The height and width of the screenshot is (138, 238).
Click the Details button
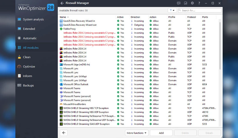[x=209, y=133]
